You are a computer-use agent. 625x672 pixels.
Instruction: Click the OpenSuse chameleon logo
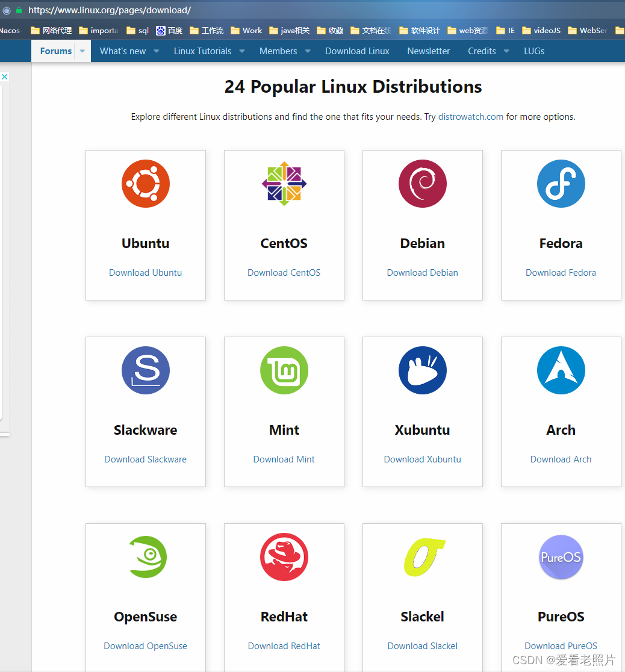point(148,557)
